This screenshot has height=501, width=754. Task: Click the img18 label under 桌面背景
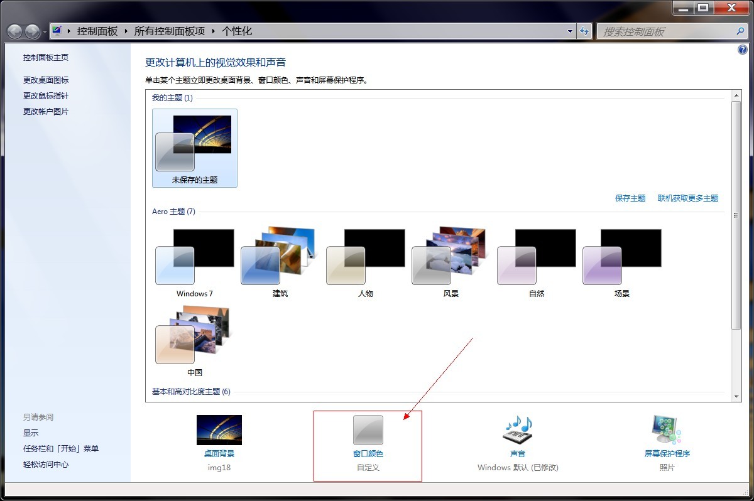[219, 468]
